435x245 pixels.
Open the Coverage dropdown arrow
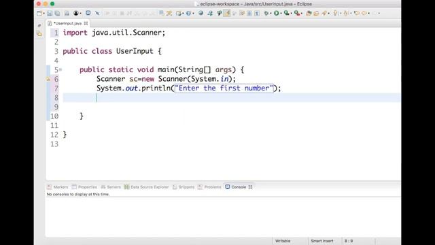click(292, 14)
